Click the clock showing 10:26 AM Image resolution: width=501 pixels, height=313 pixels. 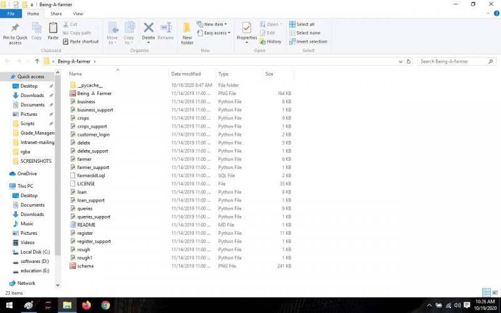(x=485, y=302)
